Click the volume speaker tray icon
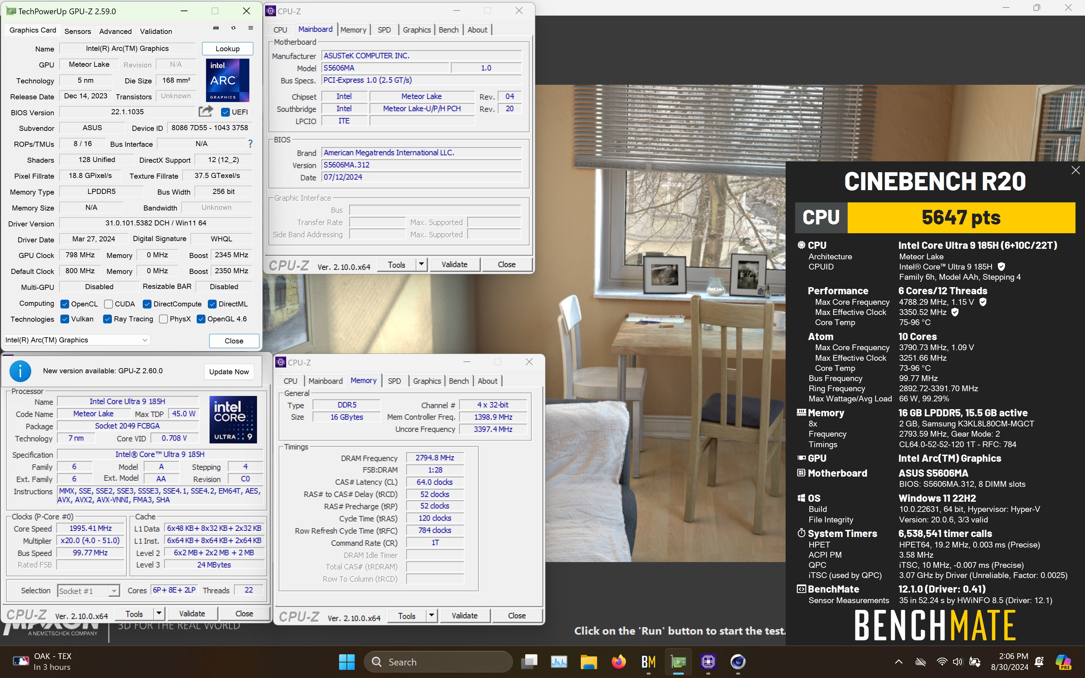Image resolution: width=1085 pixels, height=678 pixels. (958, 662)
